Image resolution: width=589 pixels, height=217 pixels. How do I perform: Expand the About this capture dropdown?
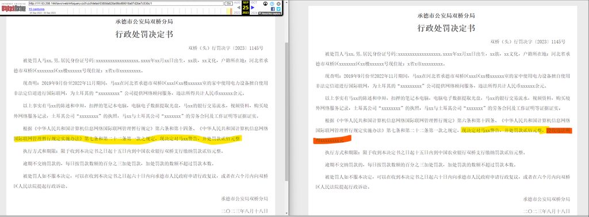click(x=269, y=14)
